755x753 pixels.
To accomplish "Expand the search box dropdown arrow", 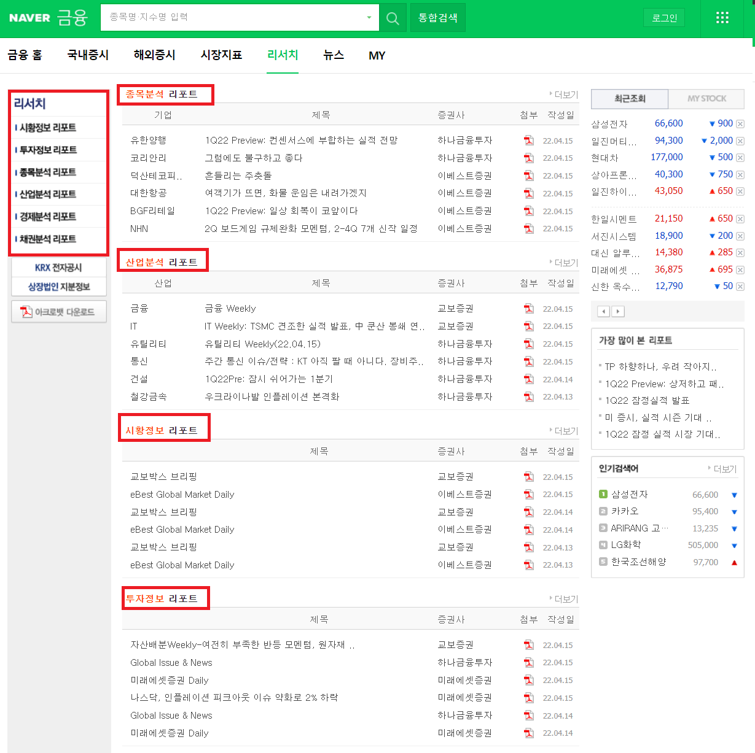I will 369,18.
